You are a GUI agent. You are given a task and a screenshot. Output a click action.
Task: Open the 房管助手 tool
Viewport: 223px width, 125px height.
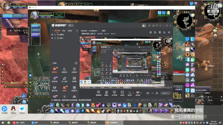click(64, 70)
